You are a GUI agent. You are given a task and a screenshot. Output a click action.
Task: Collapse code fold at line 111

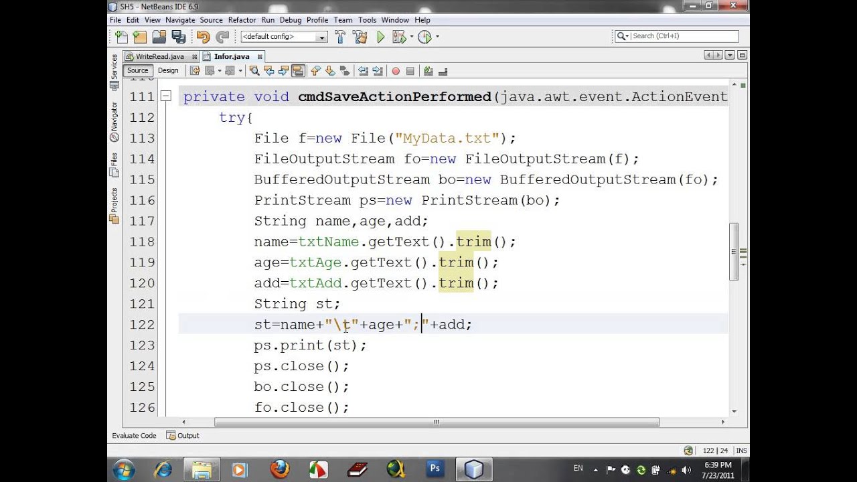click(166, 96)
